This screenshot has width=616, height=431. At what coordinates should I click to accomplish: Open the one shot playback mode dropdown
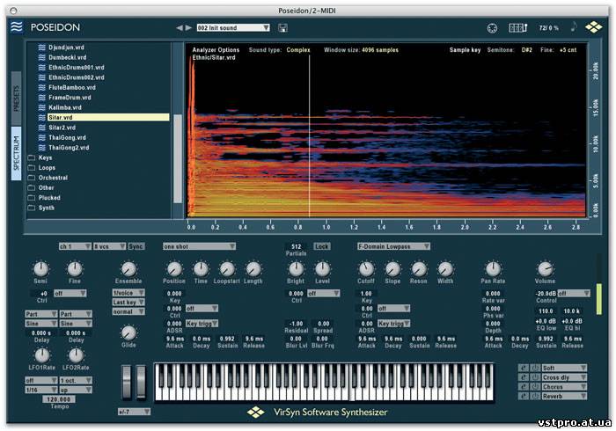(x=199, y=246)
